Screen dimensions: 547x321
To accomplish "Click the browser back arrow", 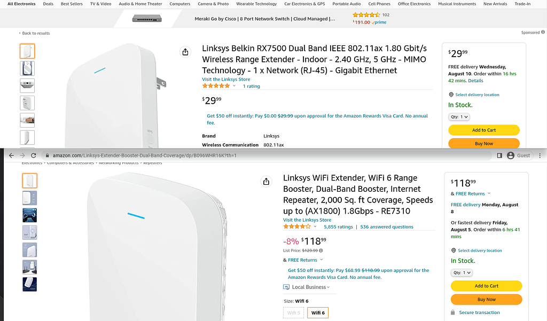I will click(11, 155).
